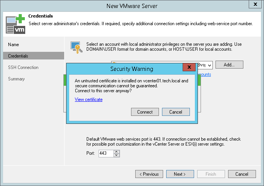Viewport: 264px width, 186px height.
Task: Click the 'Connect to this server anyway?' text
Action: tap(103, 91)
